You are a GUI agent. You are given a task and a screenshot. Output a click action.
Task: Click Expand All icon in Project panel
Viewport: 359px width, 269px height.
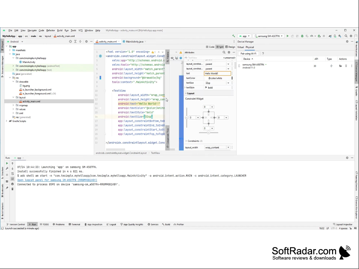pyautogui.click(x=75, y=42)
